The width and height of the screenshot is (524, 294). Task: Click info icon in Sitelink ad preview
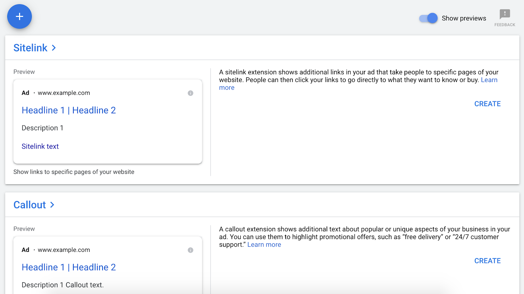(x=190, y=93)
